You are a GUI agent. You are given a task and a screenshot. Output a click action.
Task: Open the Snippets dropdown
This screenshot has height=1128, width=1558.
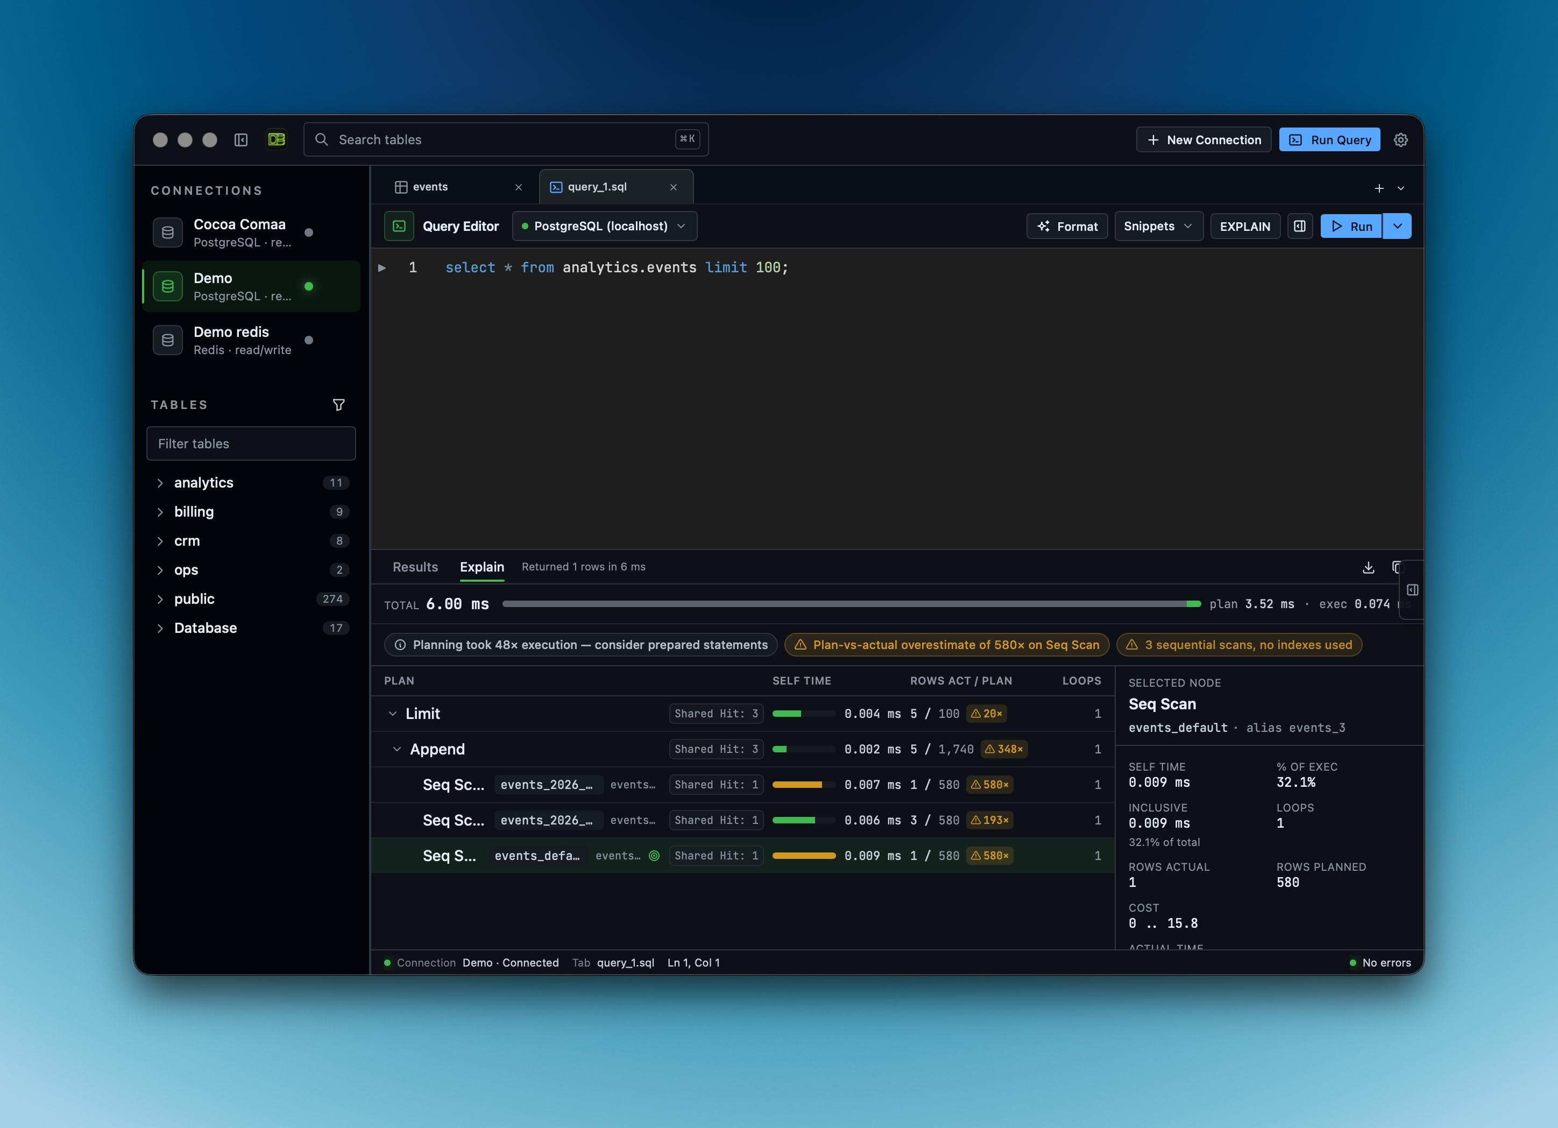[x=1158, y=226]
